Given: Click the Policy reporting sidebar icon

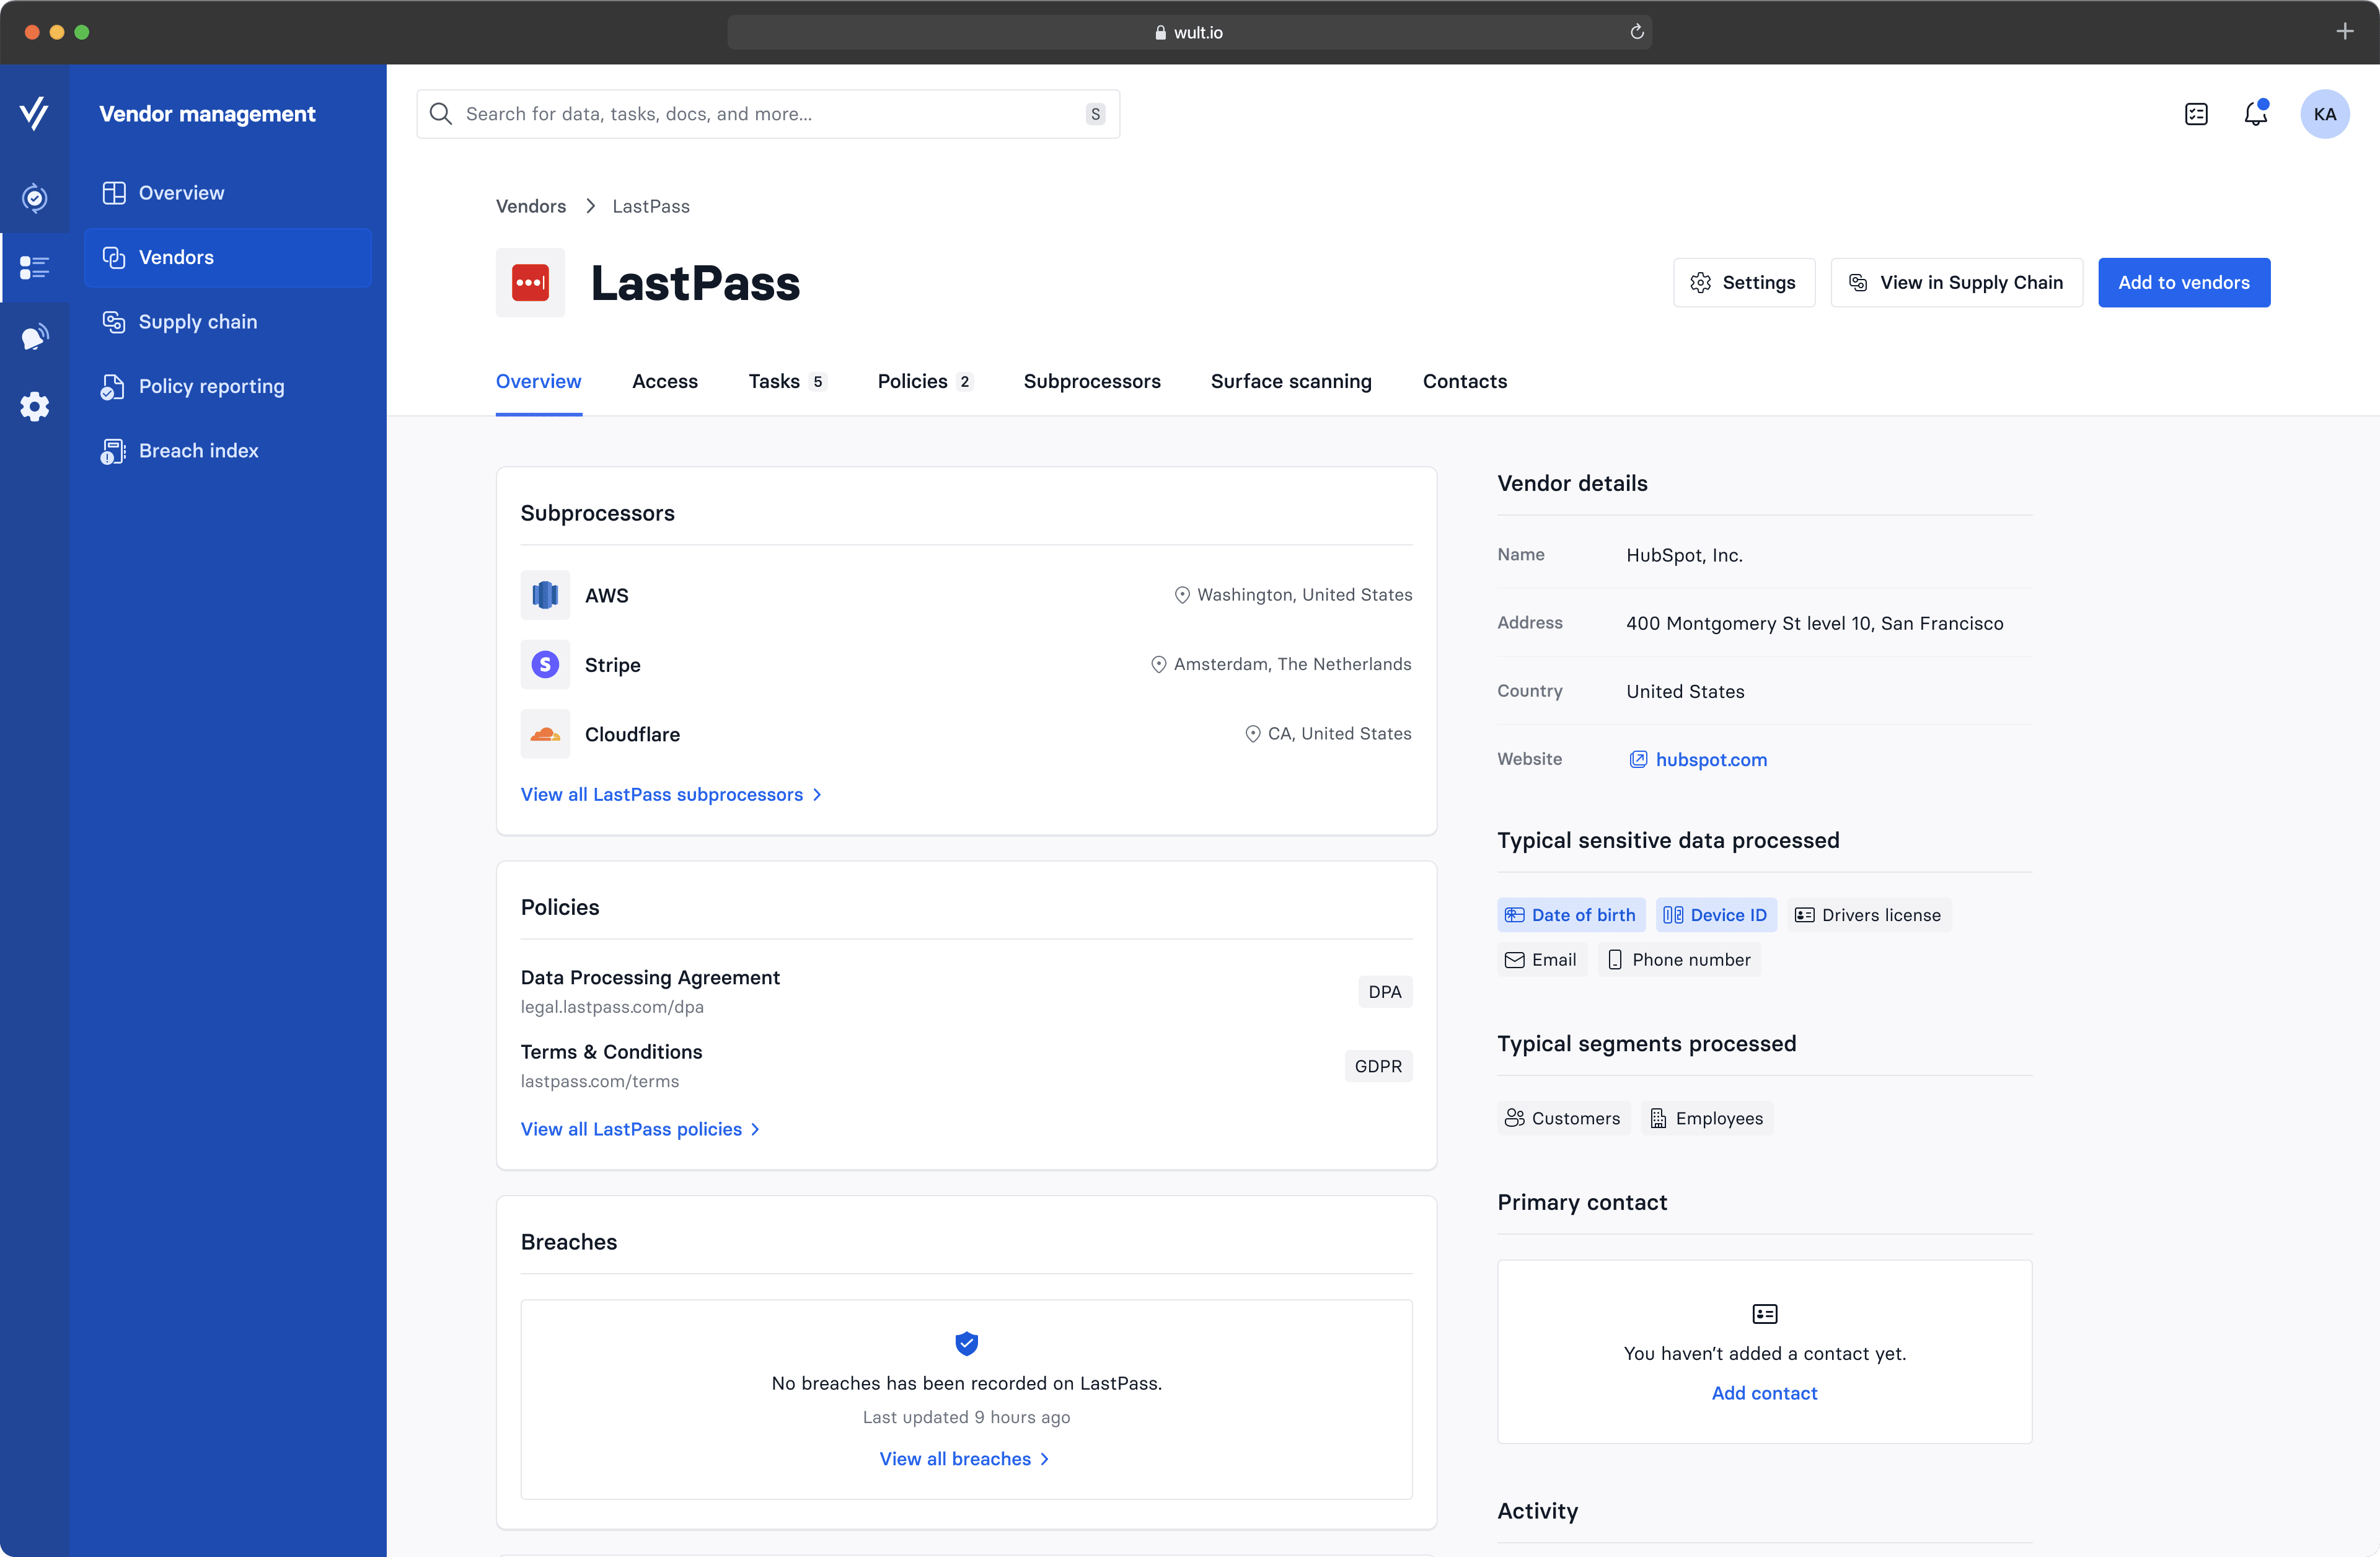Looking at the screenshot, I should [113, 384].
